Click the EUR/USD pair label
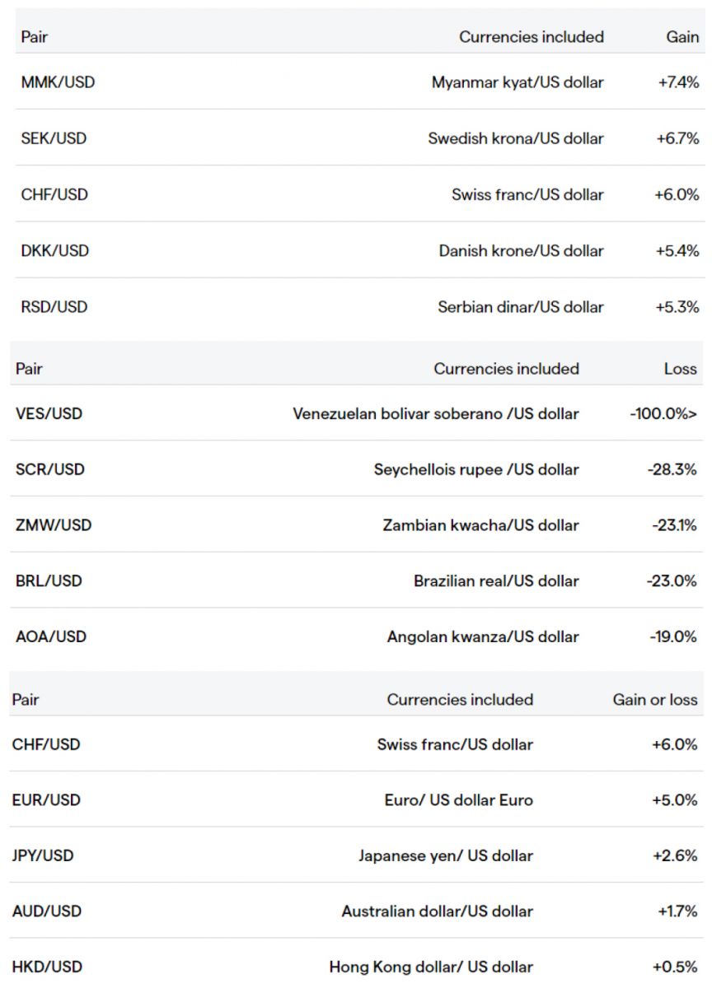This screenshot has width=712, height=988. point(46,800)
